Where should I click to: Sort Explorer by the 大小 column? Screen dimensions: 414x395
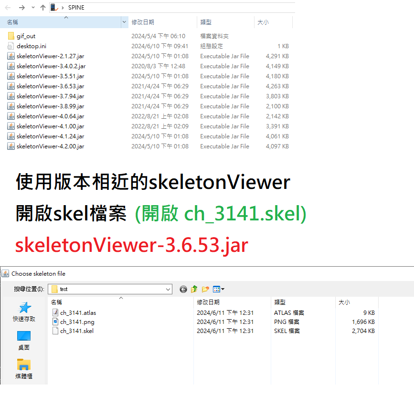pyautogui.click(x=273, y=22)
